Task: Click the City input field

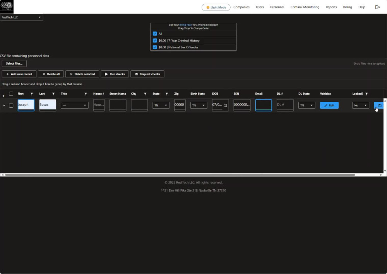Action: point(139,105)
